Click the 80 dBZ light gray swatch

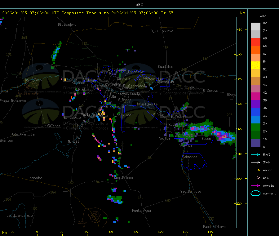255,27
